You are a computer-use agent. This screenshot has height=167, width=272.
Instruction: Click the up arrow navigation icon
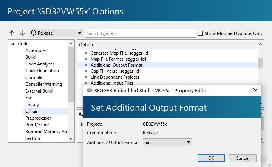[x=12, y=33]
